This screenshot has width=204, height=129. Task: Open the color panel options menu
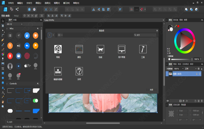point(202,20)
